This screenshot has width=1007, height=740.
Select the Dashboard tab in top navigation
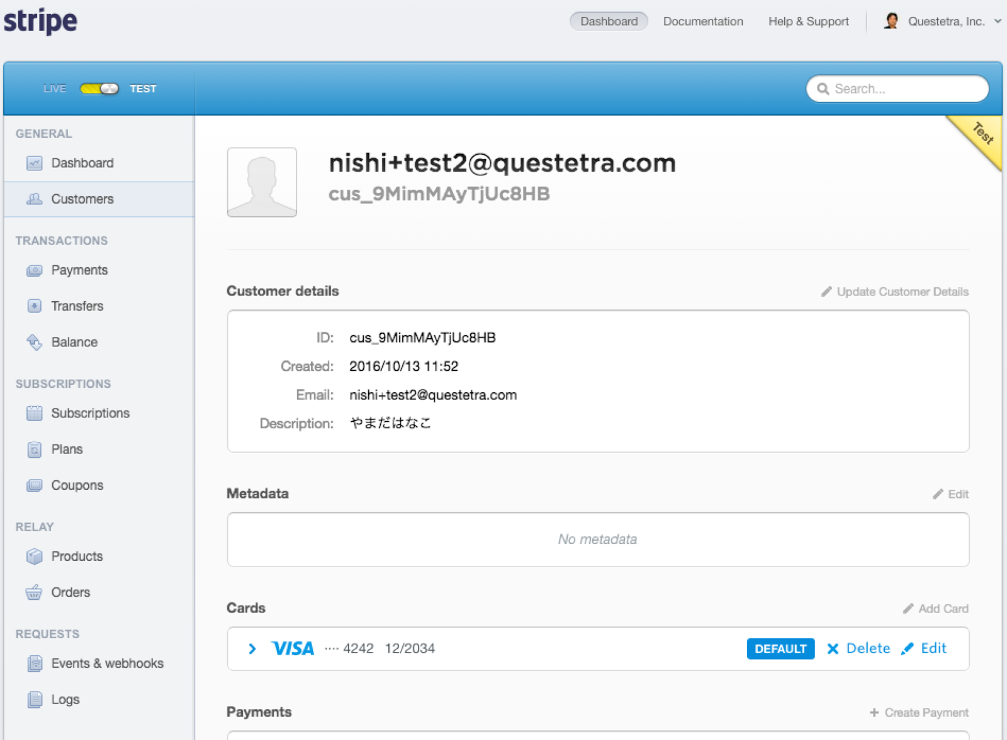click(609, 21)
